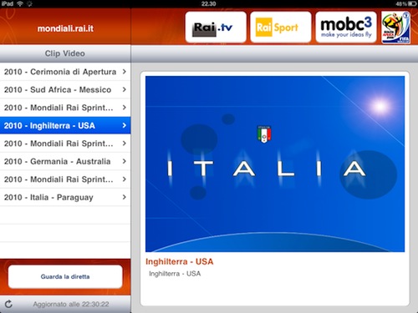The width and height of the screenshot is (418, 313).
Task: Tap the Clip Video list header
Action: [x=65, y=53]
